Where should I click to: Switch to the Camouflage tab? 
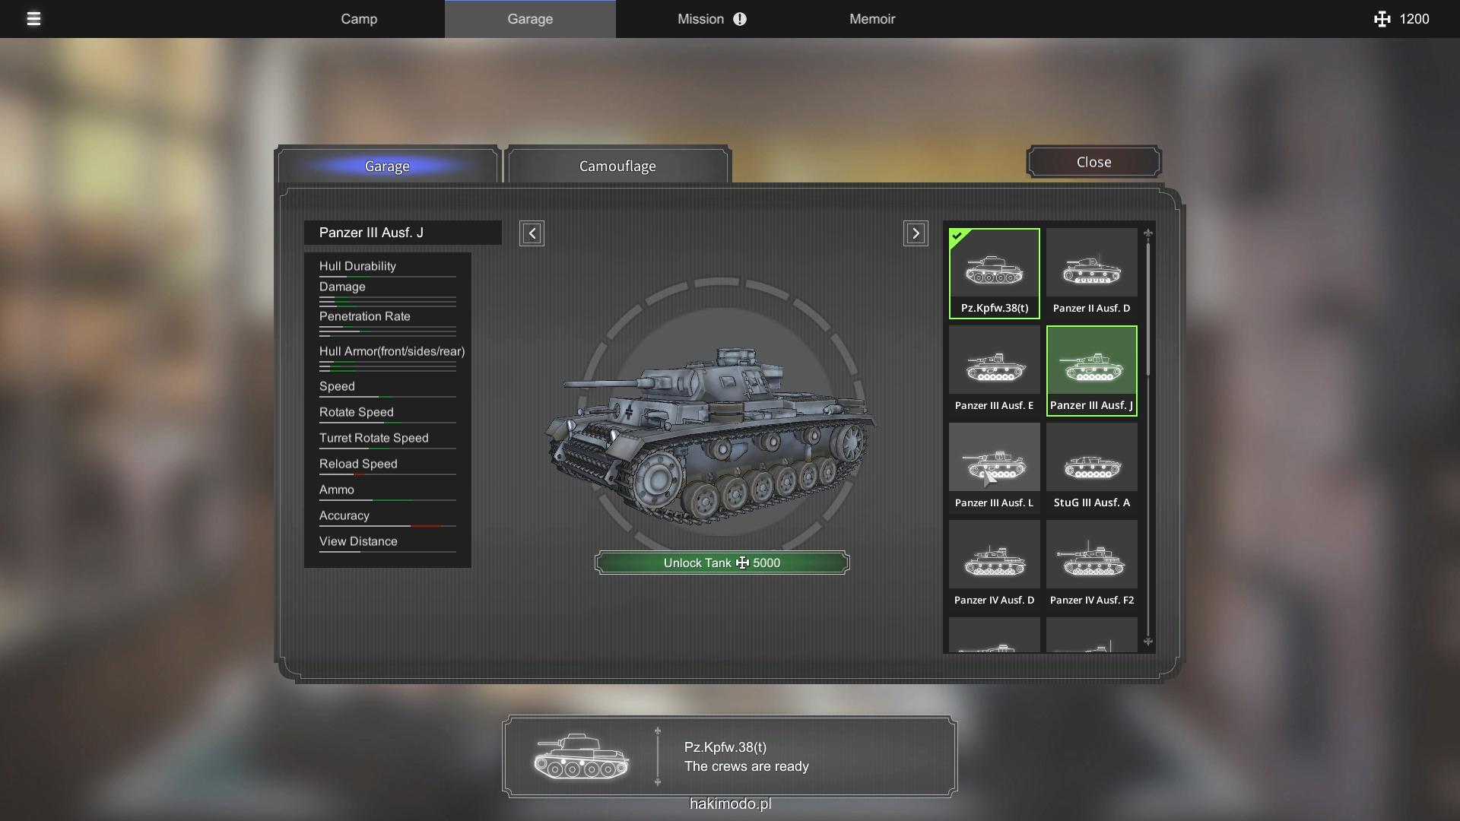[617, 166]
